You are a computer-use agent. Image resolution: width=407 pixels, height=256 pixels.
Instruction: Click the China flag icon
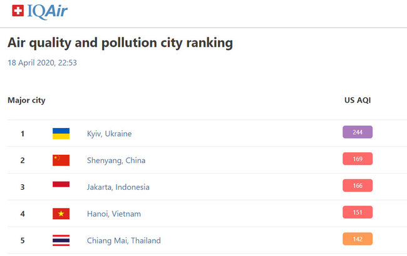pos(61,160)
